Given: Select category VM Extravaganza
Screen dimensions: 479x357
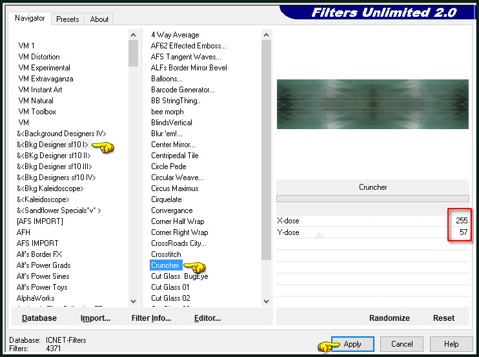Looking at the screenshot, I should [46, 79].
